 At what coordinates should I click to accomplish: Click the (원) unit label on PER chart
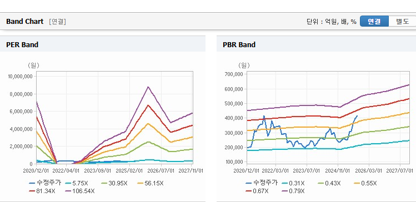point(33,65)
